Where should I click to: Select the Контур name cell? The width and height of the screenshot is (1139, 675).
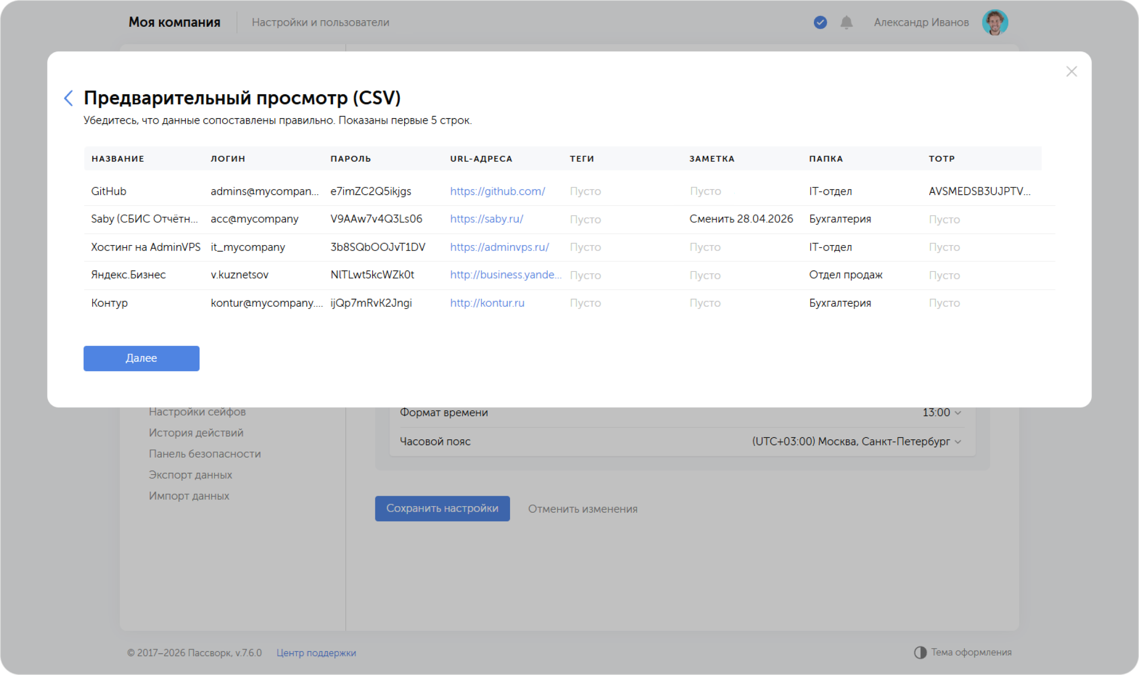click(x=110, y=303)
